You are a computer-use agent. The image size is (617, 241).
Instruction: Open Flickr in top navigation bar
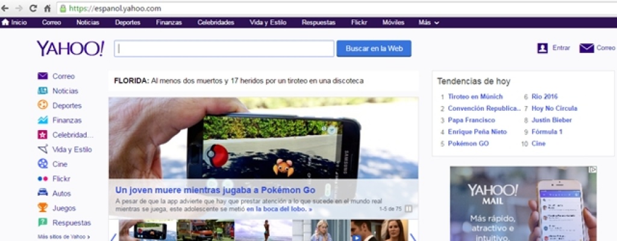[359, 22]
